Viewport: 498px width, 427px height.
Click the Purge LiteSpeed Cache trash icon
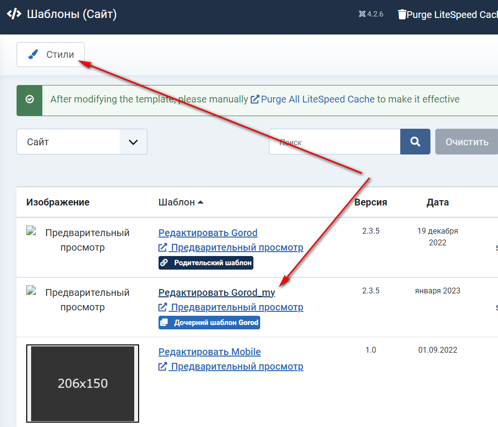coord(402,15)
